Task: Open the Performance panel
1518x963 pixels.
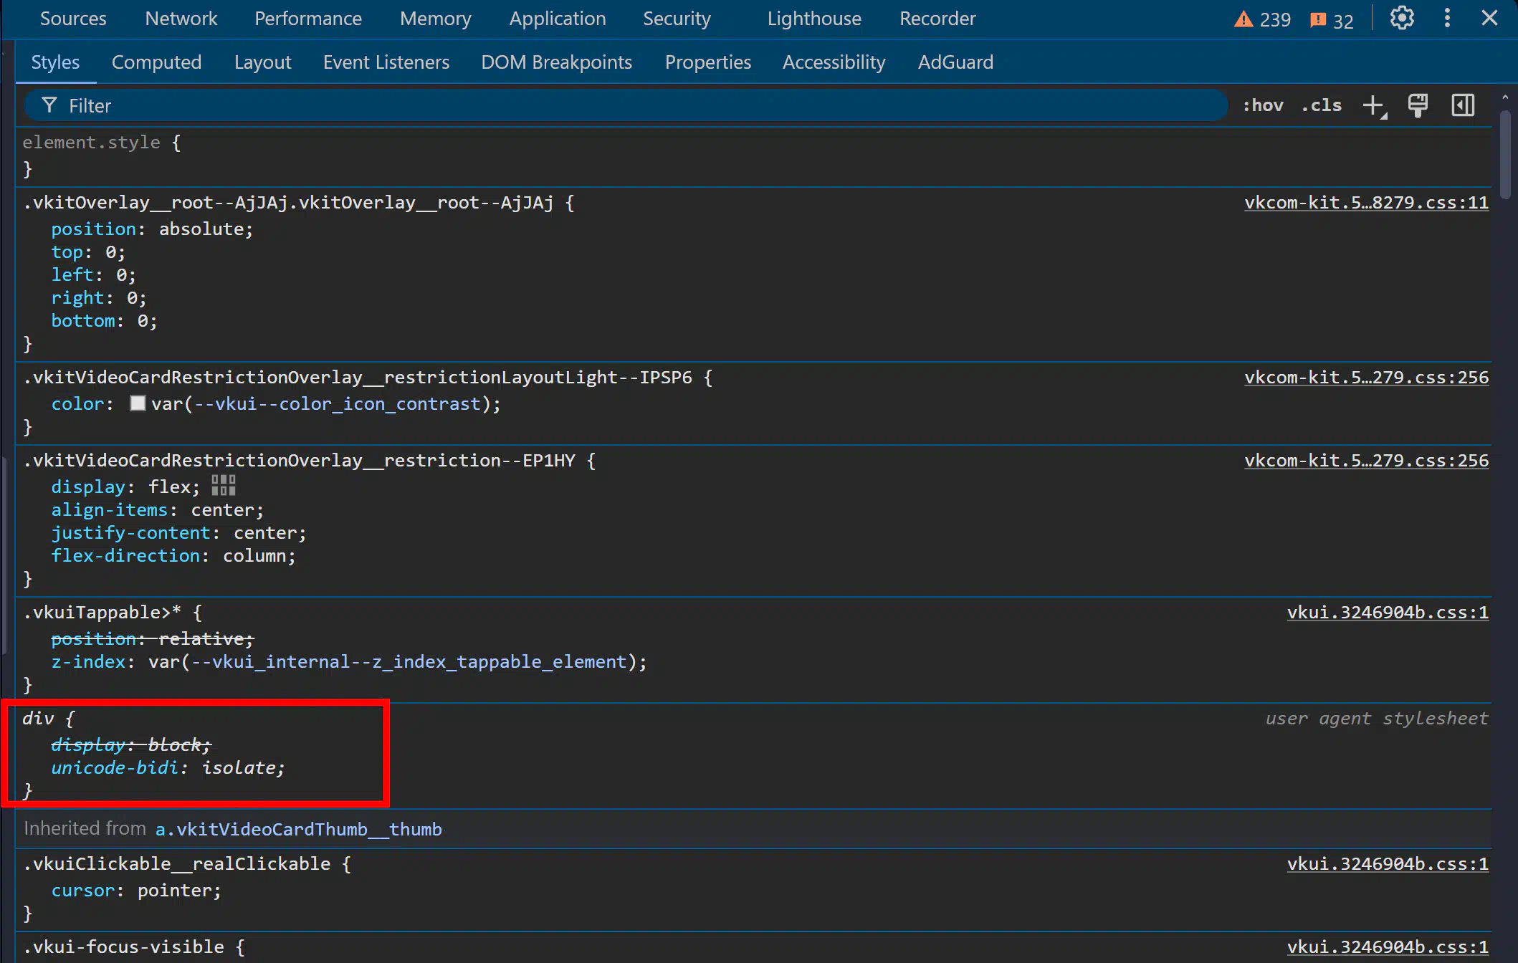Action: pos(308,19)
